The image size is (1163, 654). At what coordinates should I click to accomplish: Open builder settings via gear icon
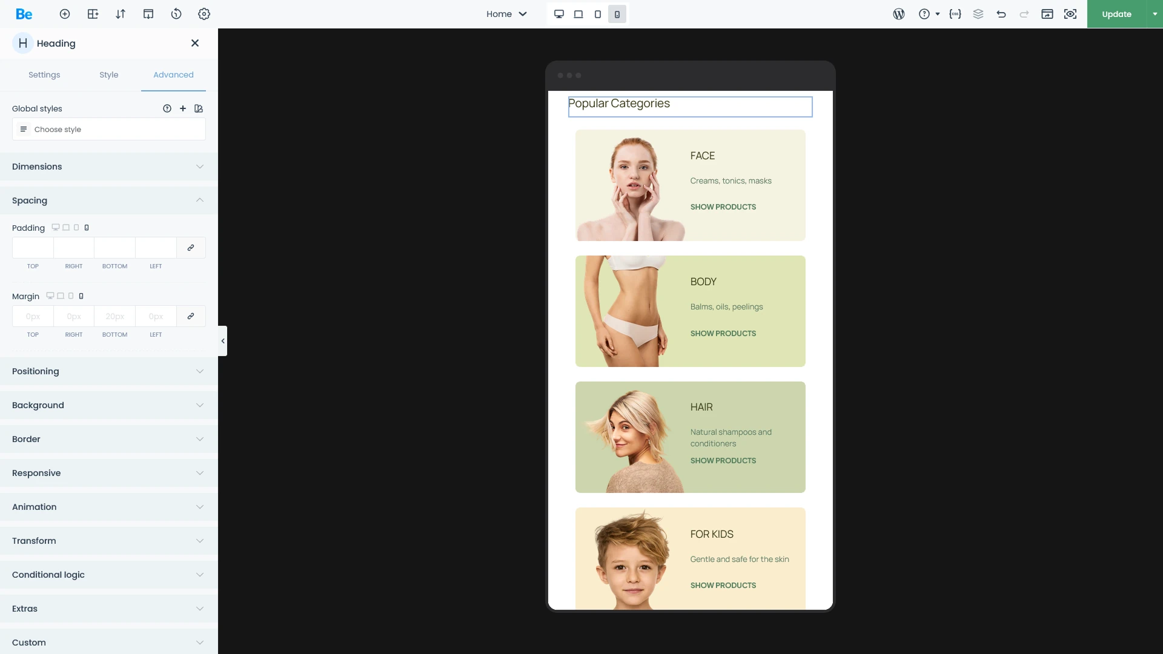click(204, 14)
